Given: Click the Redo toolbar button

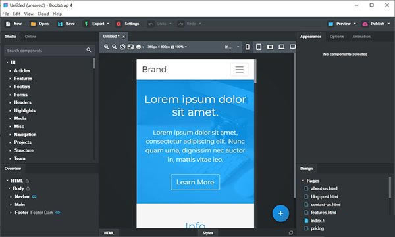Looking at the screenshot, I should point(190,24).
